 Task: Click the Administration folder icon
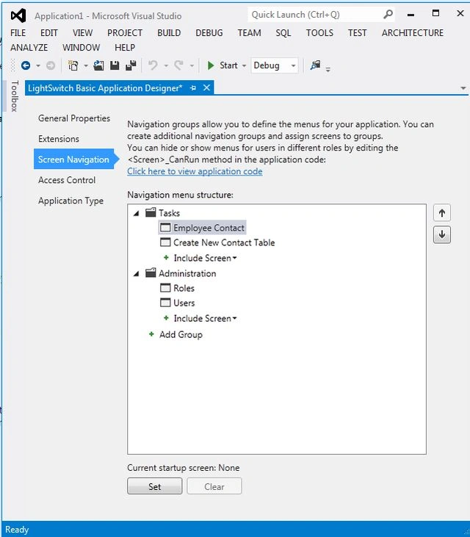[x=151, y=273]
